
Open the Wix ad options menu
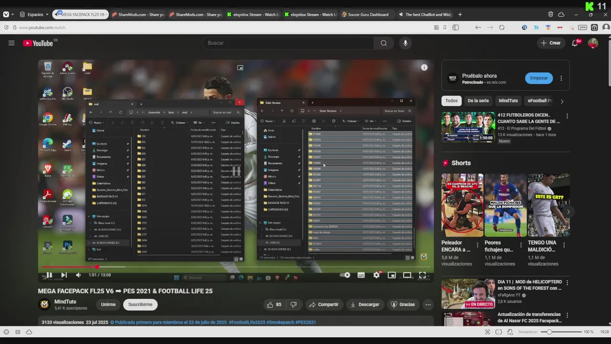point(561,78)
